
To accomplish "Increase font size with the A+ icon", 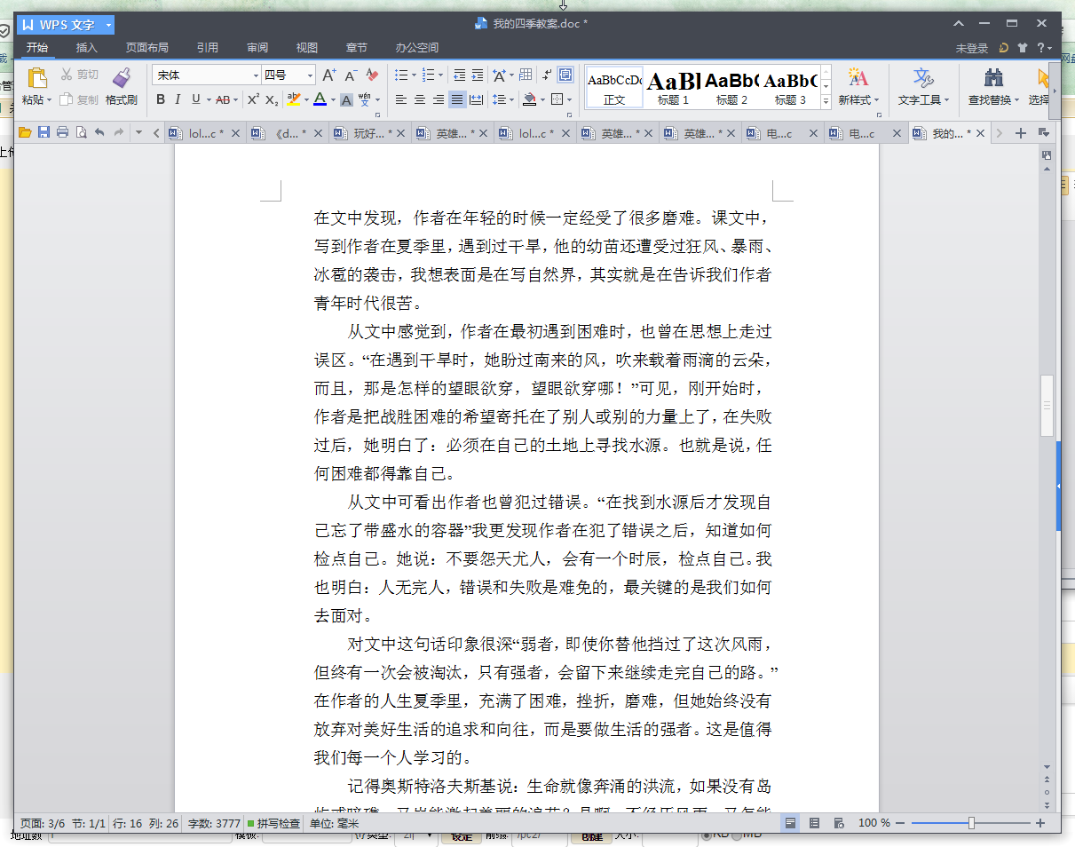I will pos(329,75).
